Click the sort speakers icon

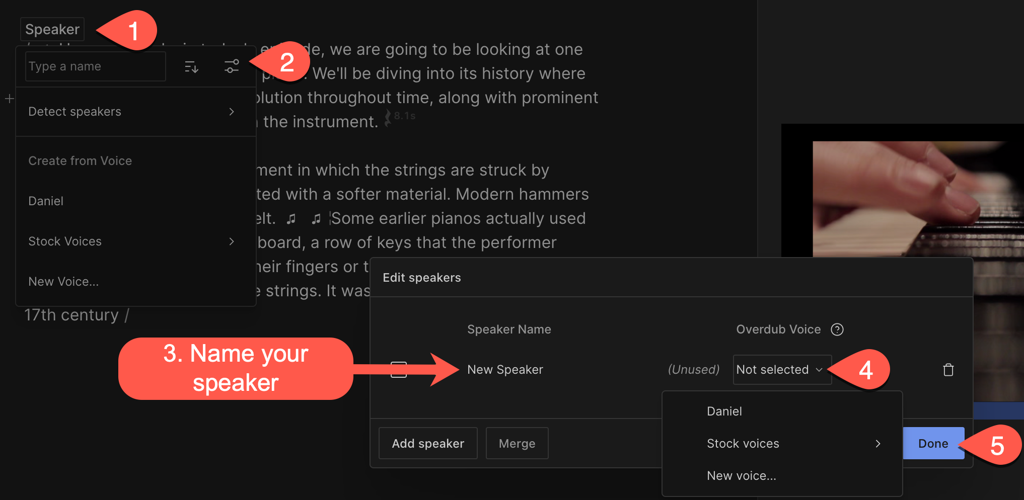click(191, 66)
